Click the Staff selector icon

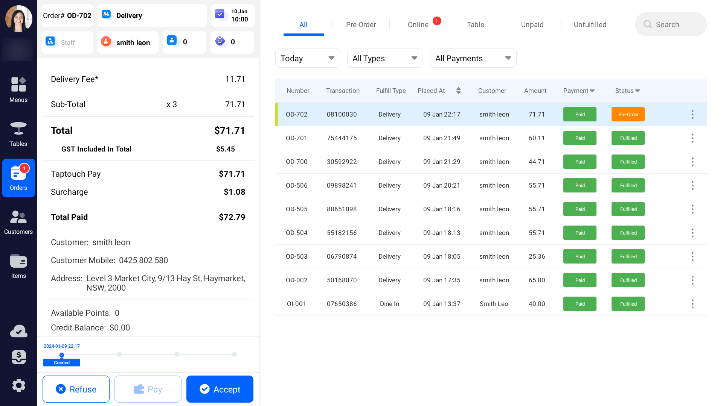click(50, 41)
